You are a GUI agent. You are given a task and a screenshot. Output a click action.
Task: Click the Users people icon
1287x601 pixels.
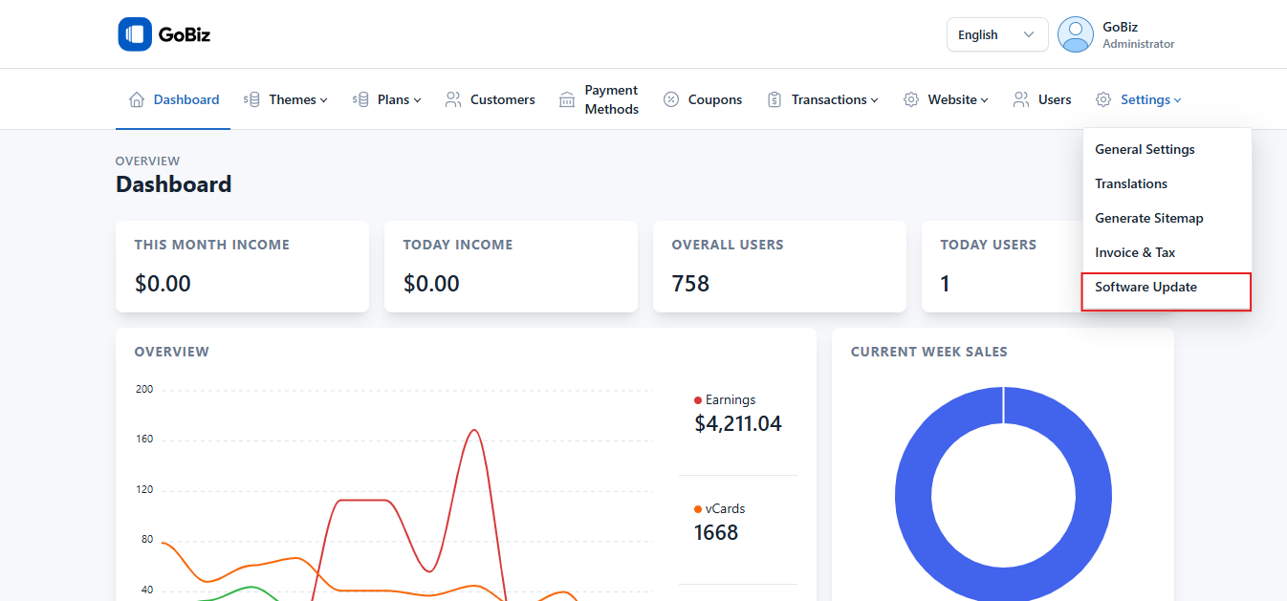1021,99
